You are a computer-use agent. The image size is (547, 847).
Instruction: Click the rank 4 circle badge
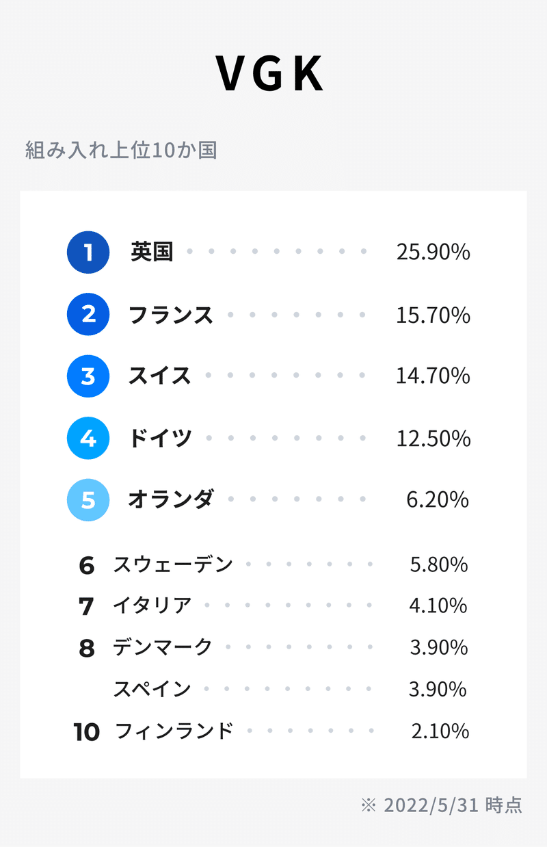pyautogui.click(x=88, y=438)
